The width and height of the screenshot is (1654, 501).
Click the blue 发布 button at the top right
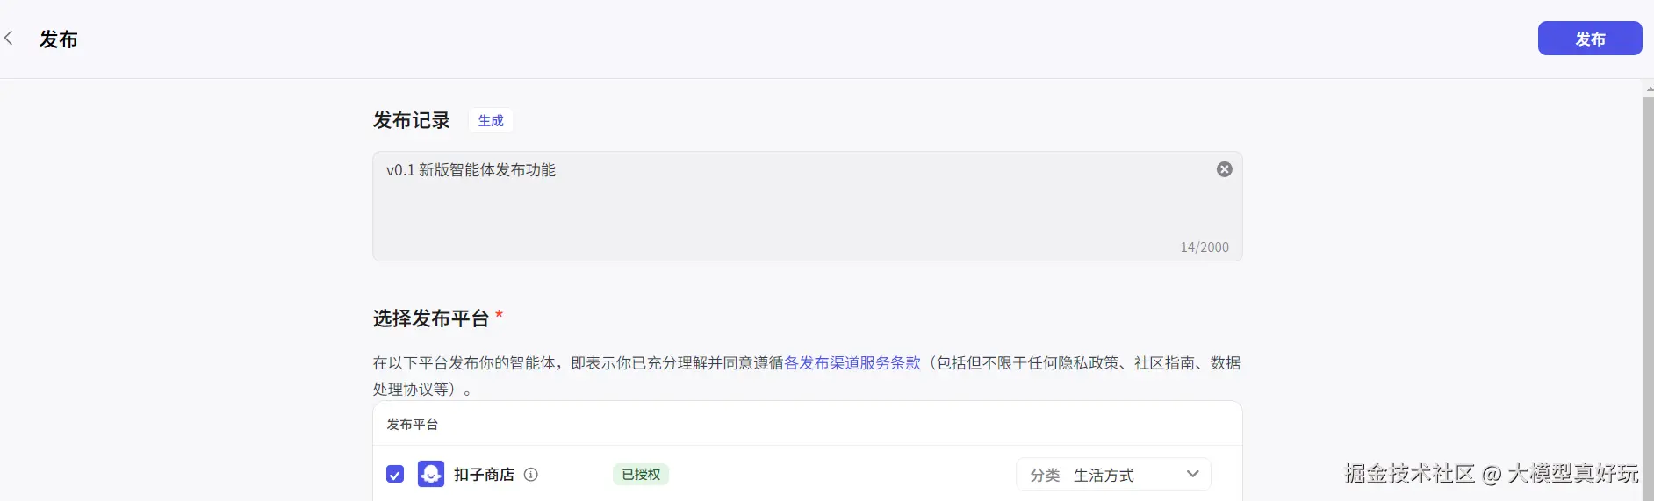click(x=1590, y=39)
